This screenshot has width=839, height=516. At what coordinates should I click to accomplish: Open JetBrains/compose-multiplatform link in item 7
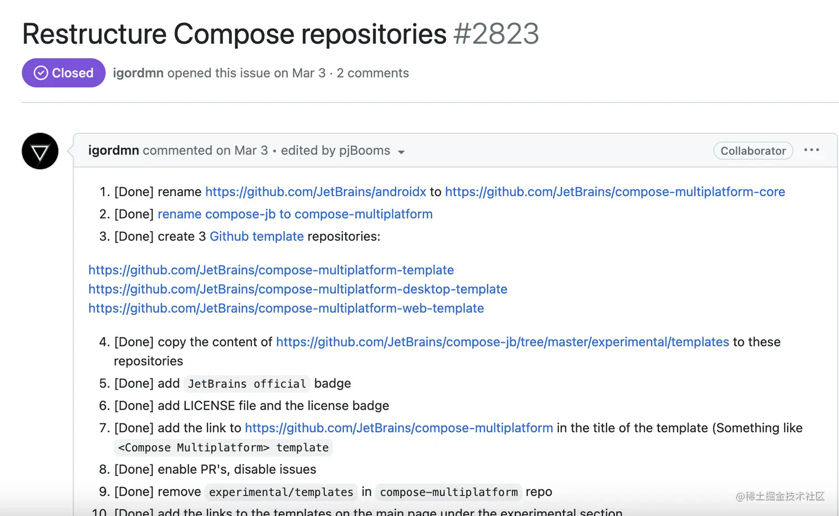point(399,428)
